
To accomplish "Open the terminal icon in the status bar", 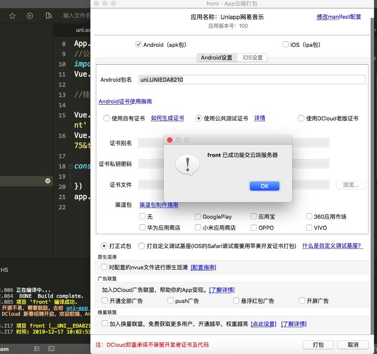I will click(x=51, y=348).
